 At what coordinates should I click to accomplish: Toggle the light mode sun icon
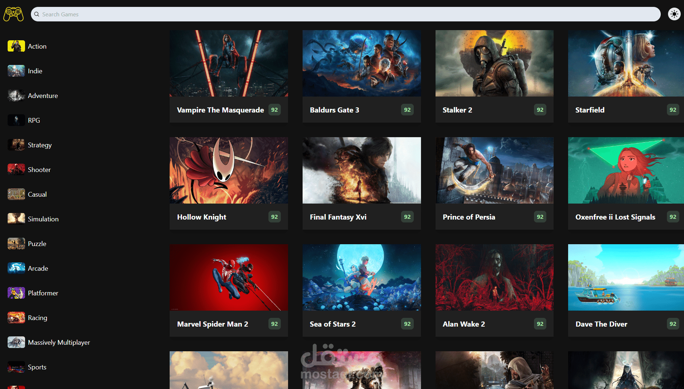click(675, 14)
